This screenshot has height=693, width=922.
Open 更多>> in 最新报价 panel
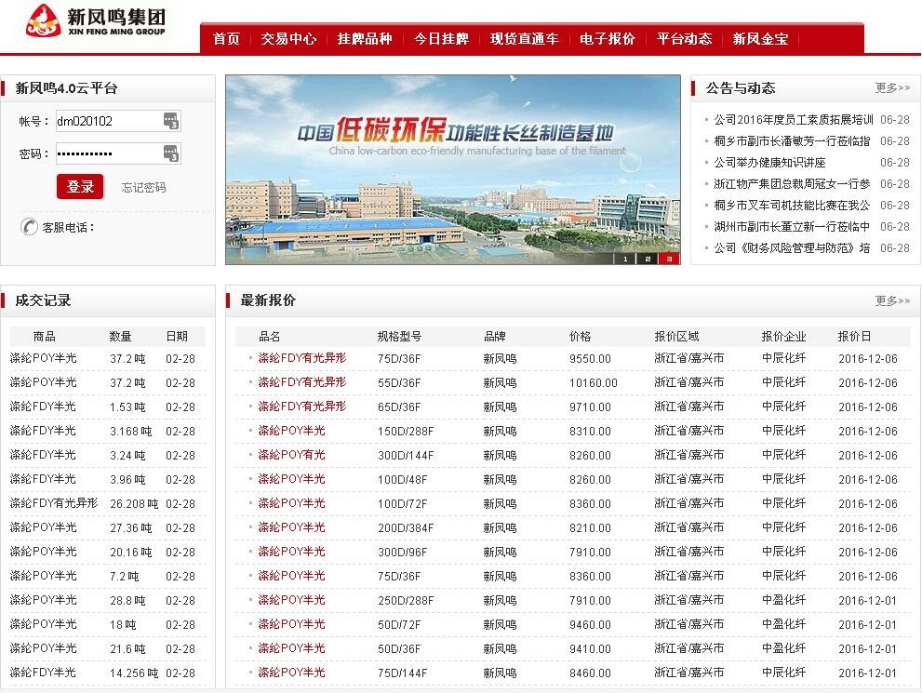pos(892,300)
